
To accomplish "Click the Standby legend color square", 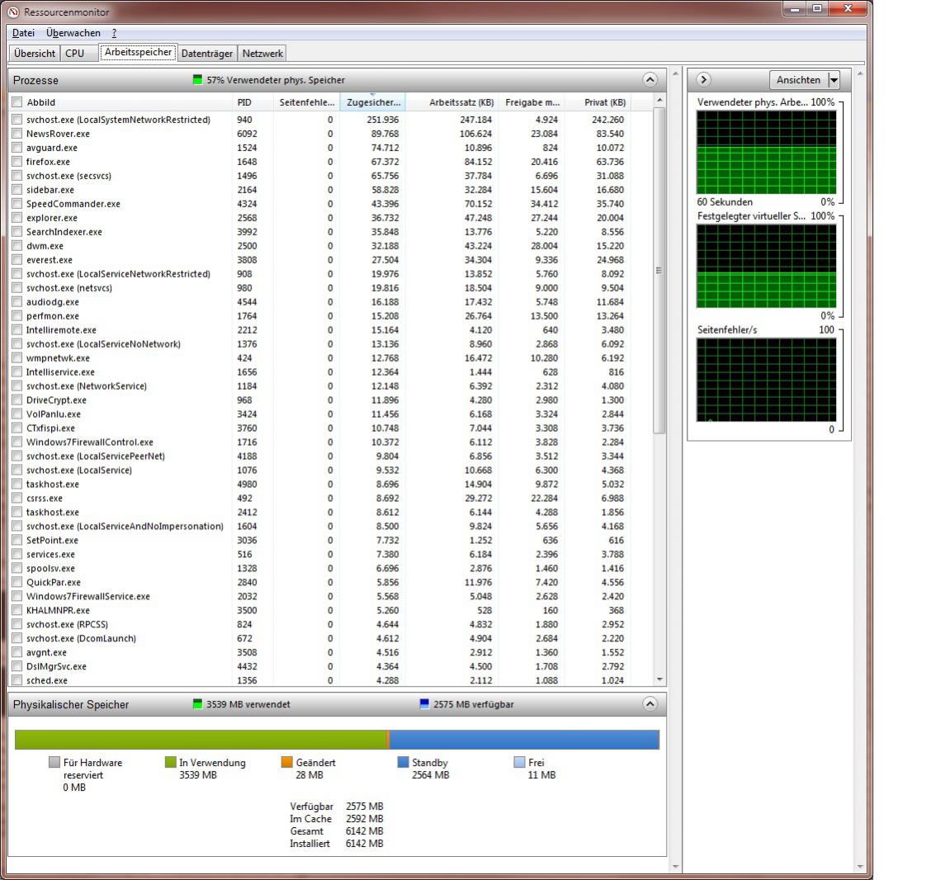I will (403, 763).
